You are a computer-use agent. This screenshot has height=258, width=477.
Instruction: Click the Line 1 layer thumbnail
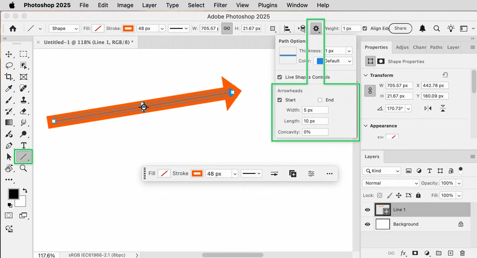(382, 210)
